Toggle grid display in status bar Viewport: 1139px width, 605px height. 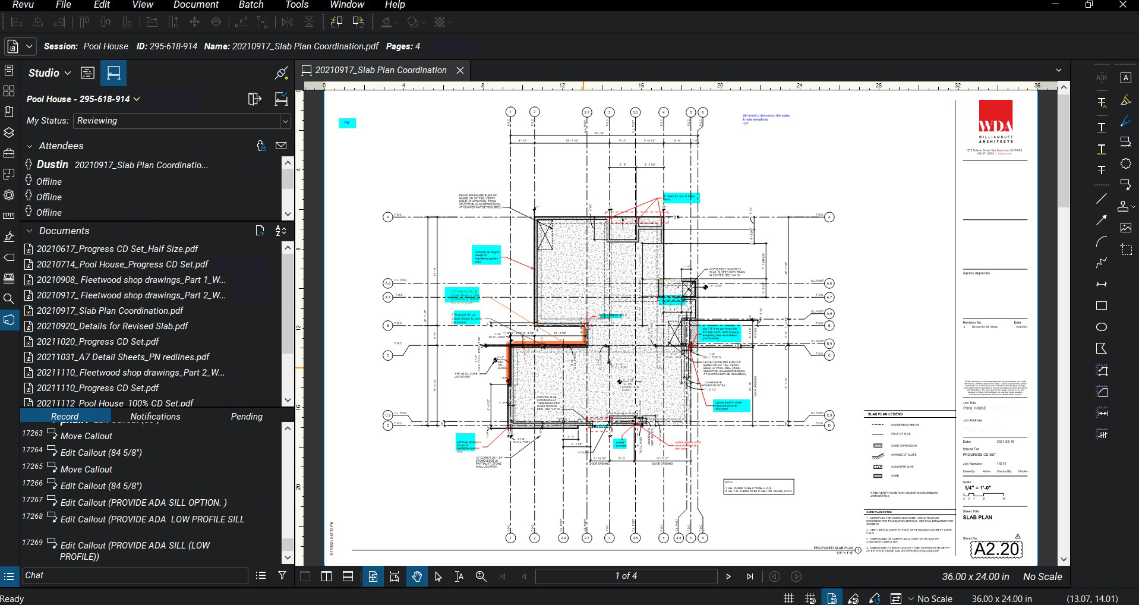tap(788, 598)
